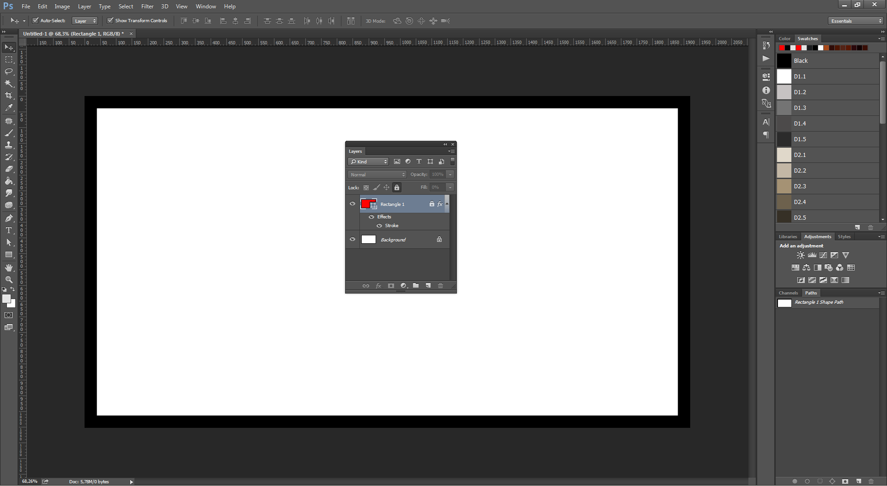The width and height of the screenshot is (887, 486).
Task: Open the Kind filter dropdown
Action: point(368,162)
